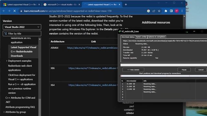Open Attribute programming FAQ item
Viewport: 207px width, 116px height.
(20, 107)
